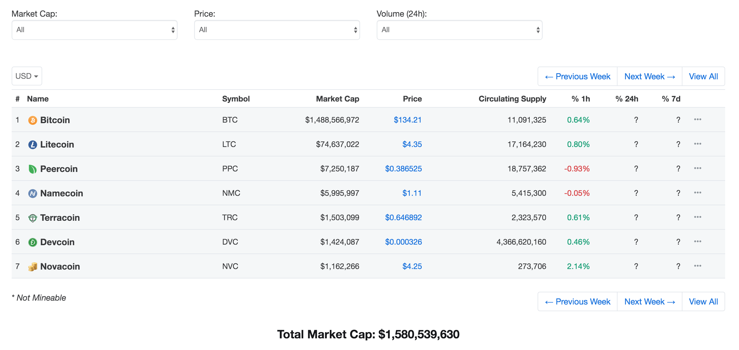Viewport: 739px width, 350px height.
Task: Open the Volume (24h) filter dropdown
Action: pyautogui.click(x=459, y=30)
